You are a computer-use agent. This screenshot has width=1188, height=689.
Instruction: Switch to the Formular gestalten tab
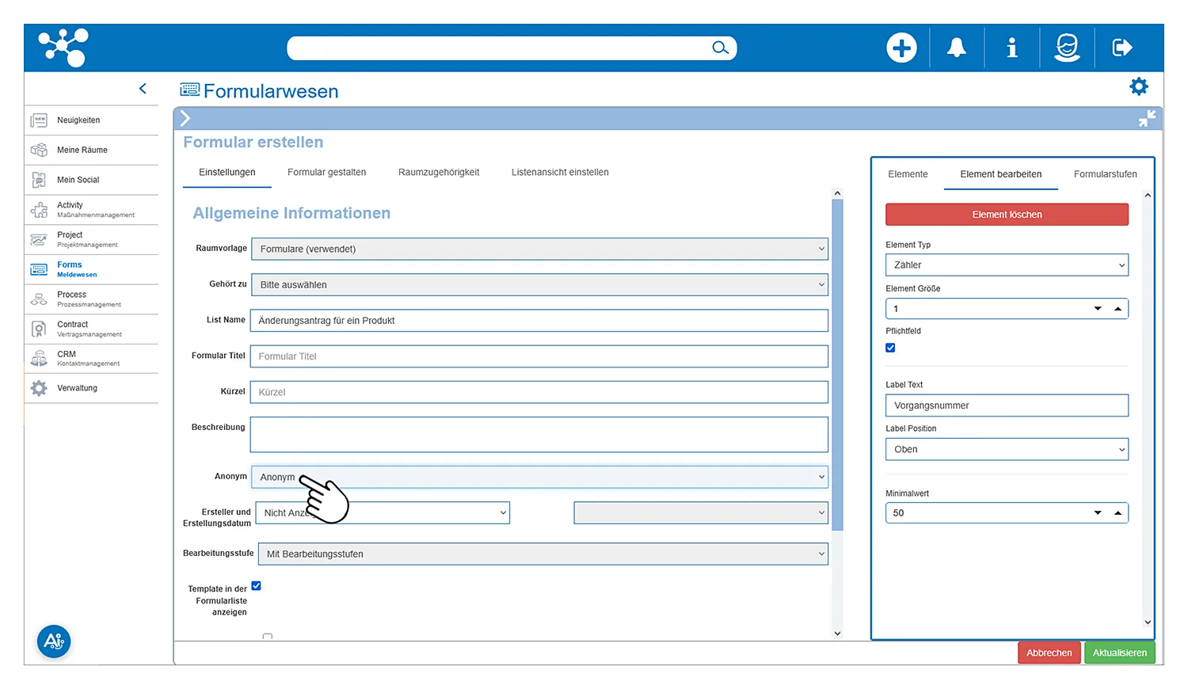pyautogui.click(x=326, y=173)
